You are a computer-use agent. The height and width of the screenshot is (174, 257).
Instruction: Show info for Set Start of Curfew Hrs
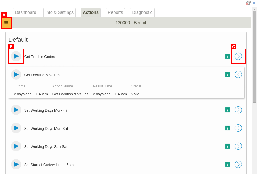(228, 164)
